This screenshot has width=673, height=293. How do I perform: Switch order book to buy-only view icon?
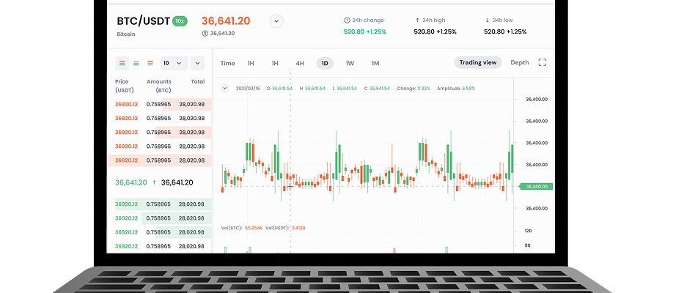[136, 63]
